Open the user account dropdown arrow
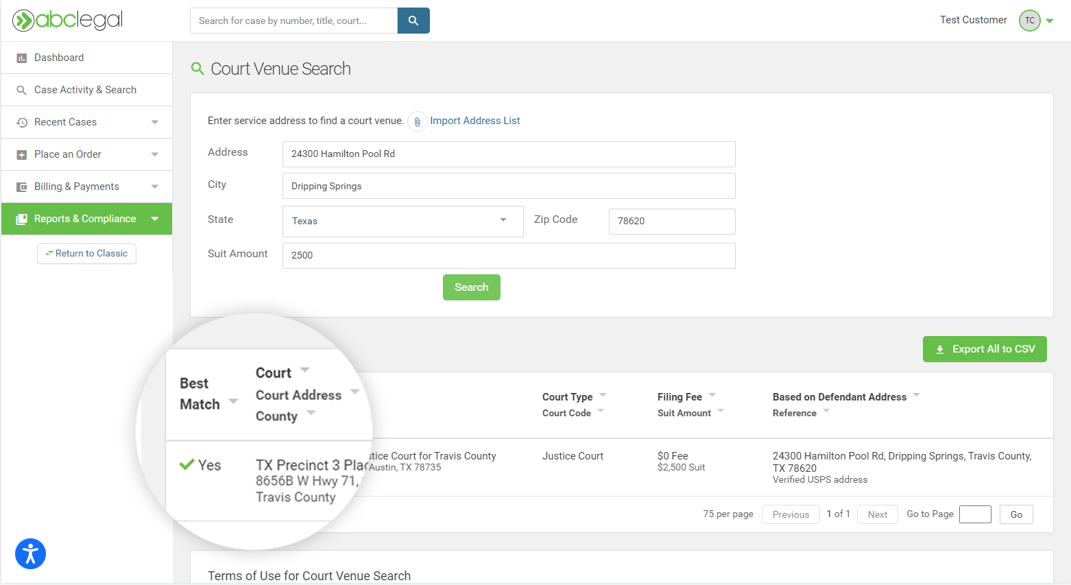1071x585 pixels. [x=1050, y=21]
